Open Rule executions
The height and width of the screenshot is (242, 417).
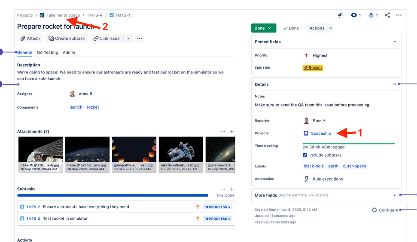tap(328, 179)
